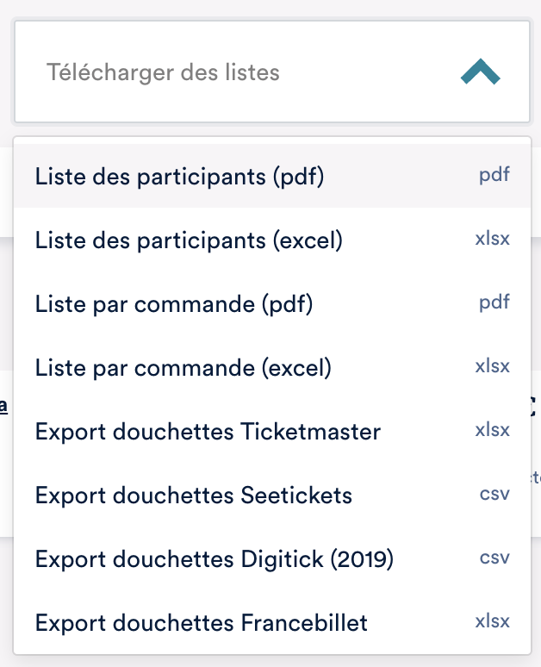This screenshot has height=667, width=541.
Task: Select 'Export douchettes Ticketmaster'
Action: (x=208, y=432)
